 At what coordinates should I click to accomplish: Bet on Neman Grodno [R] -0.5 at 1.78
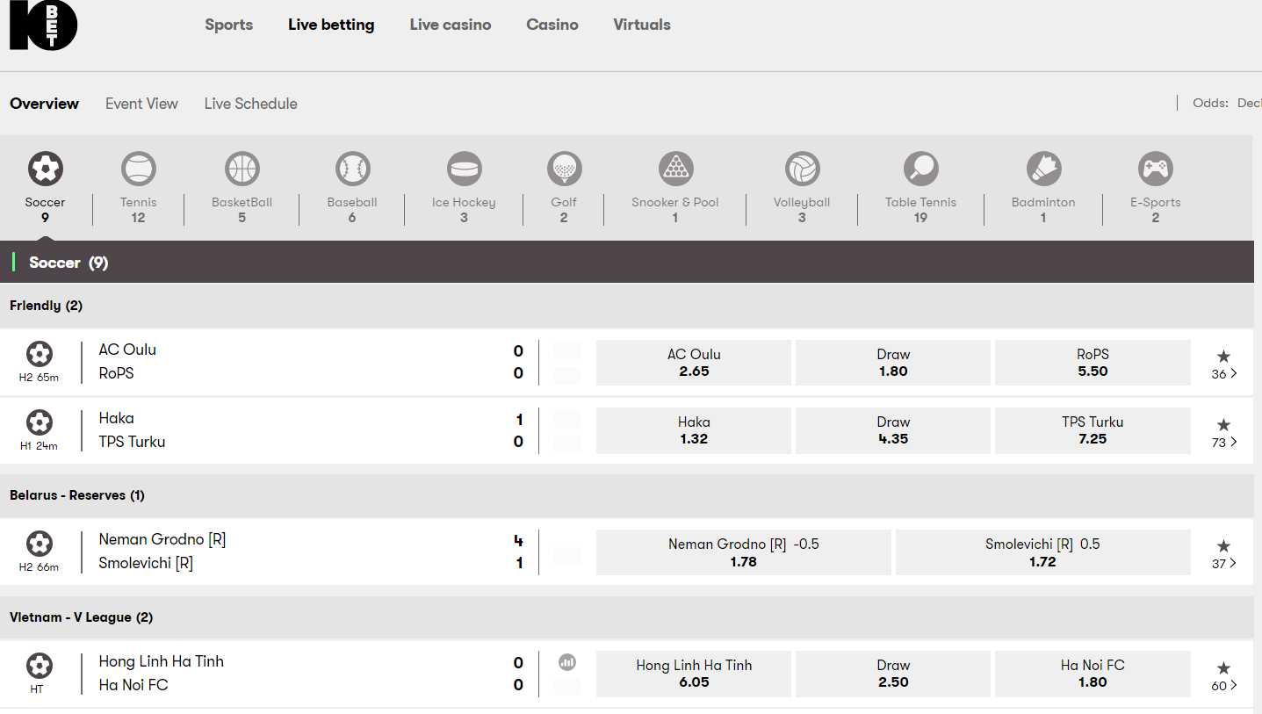click(744, 552)
